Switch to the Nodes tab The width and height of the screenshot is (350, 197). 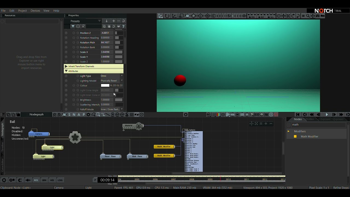click(298, 119)
